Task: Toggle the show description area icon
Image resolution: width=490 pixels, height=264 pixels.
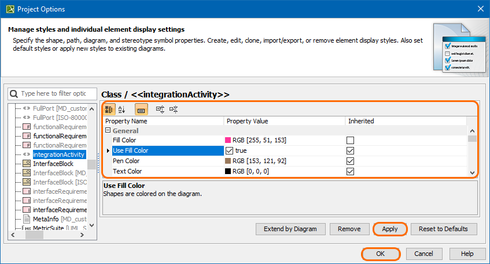Action: 141,109
